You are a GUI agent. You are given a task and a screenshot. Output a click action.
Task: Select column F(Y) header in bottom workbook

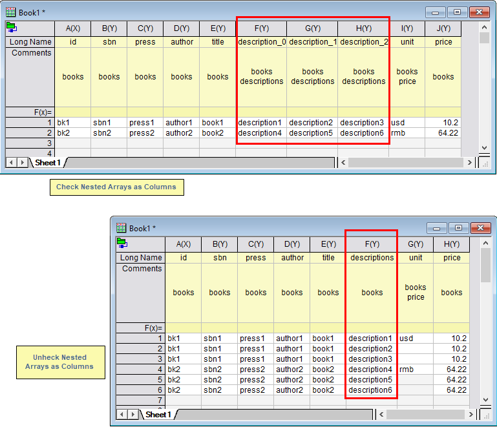(x=372, y=244)
